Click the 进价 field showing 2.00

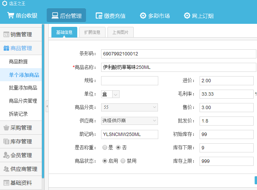[226, 81]
